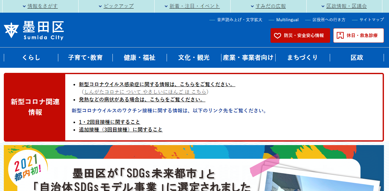Click the 新型コロナ関連情報 red heading

point(35,107)
